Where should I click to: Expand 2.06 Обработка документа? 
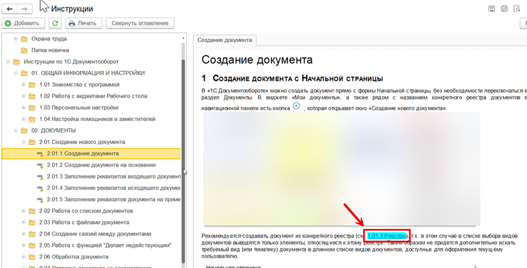point(23,257)
